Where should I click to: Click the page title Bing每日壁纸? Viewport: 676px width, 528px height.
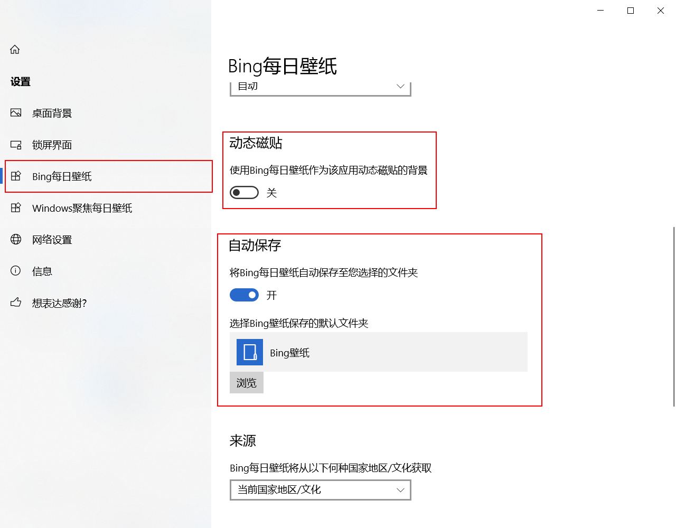point(283,66)
